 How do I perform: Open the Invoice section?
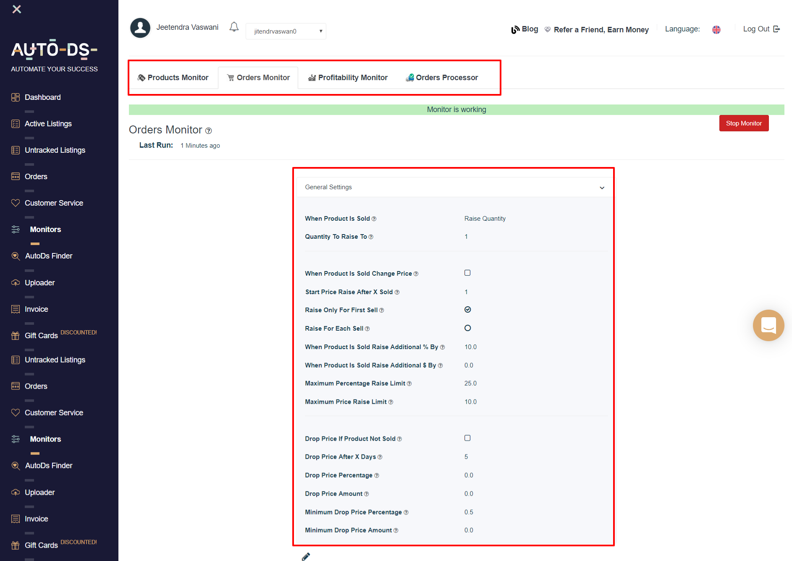pos(36,309)
